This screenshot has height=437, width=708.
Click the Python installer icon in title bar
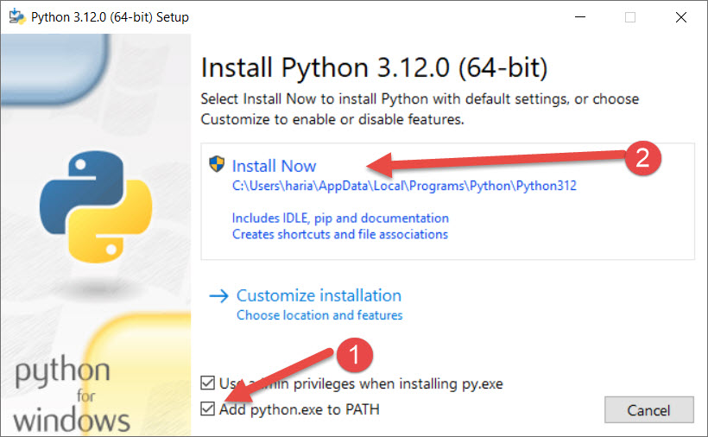pos(17,16)
